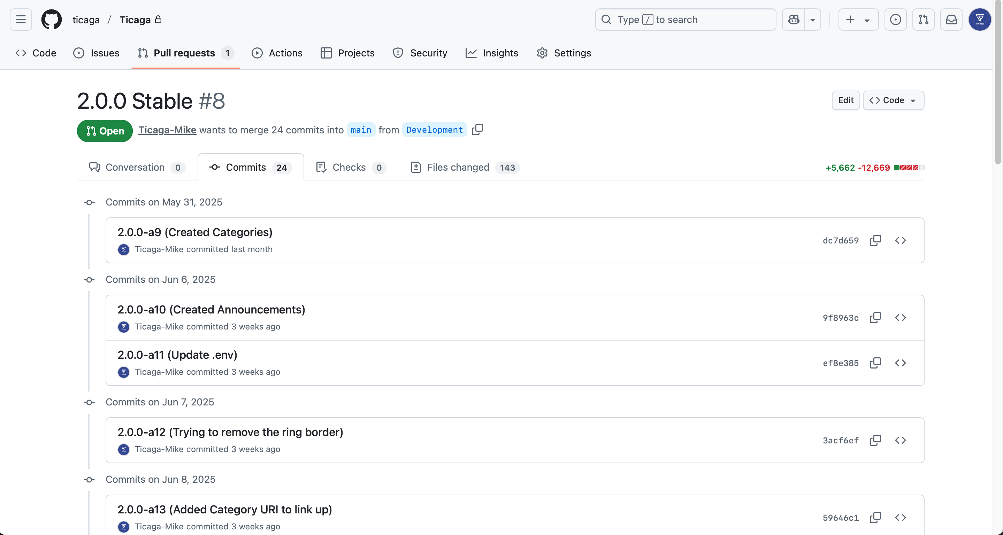This screenshot has width=1003, height=535.
Task: Select 'Commits on May 31, 2025' heading
Action: tap(164, 202)
